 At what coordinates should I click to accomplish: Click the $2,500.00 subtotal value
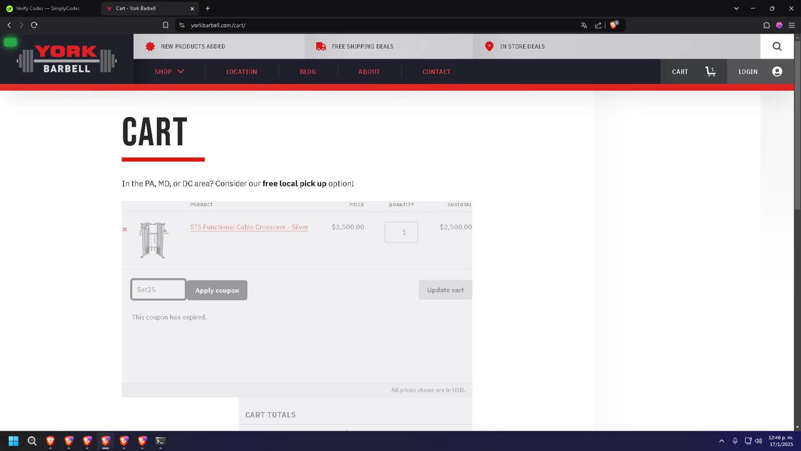coord(456,227)
